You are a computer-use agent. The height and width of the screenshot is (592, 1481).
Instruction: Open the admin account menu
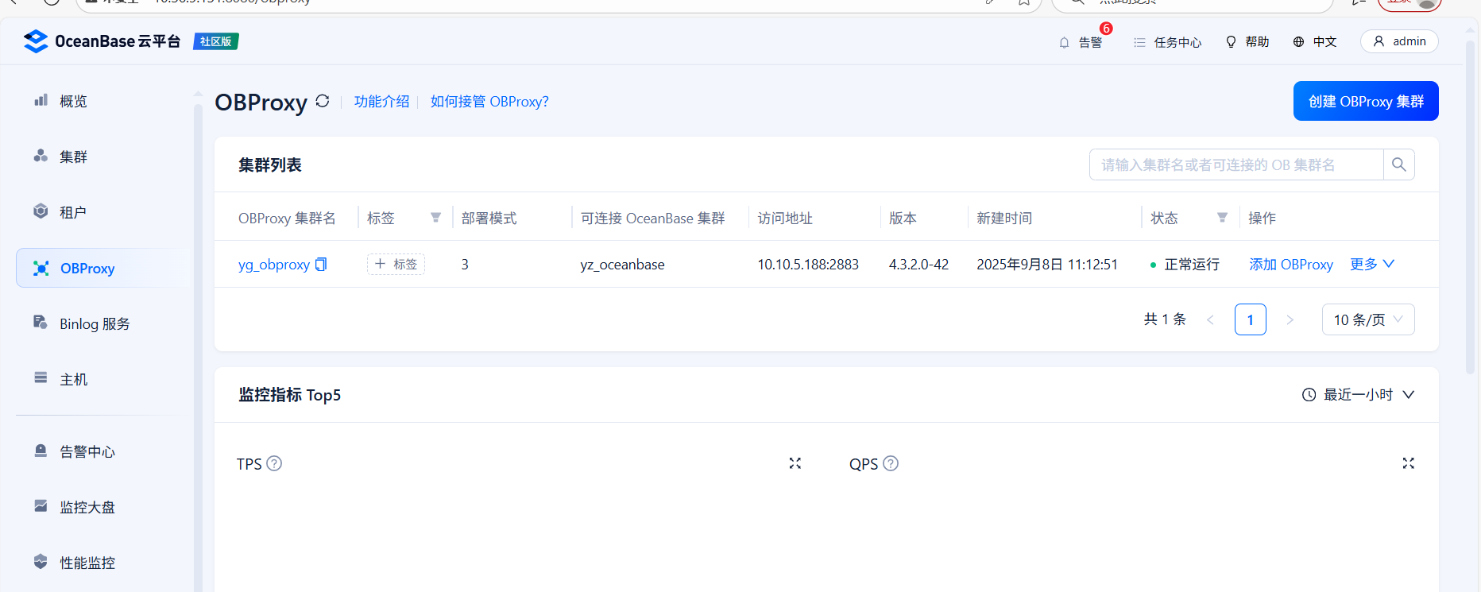pos(1399,41)
